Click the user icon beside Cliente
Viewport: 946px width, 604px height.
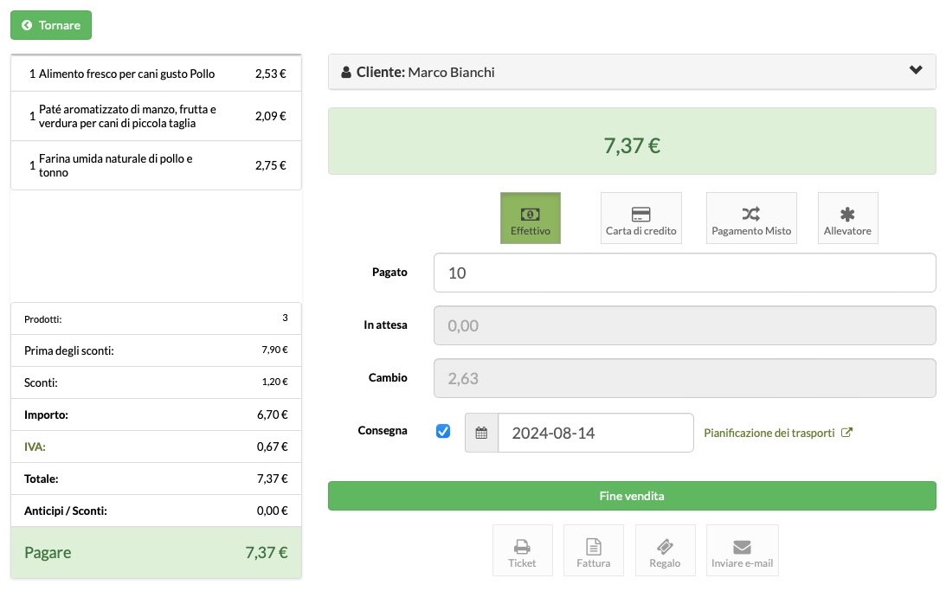(346, 73)
